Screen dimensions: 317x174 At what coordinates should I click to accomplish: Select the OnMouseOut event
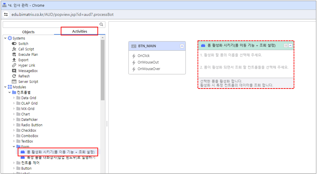(x=148, y=62)
